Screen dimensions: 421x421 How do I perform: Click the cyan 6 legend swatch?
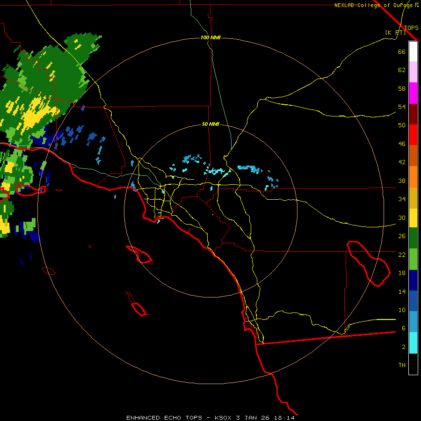(413, 343)
